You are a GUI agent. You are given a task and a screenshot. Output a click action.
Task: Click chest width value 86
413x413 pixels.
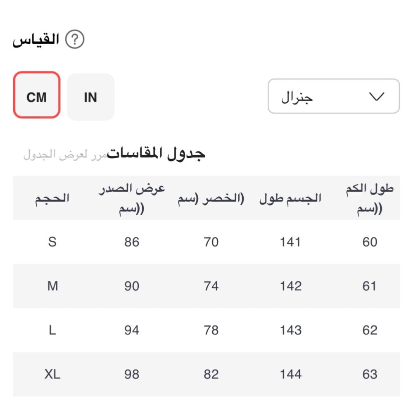pyautogui.click(x=132, y=242)
